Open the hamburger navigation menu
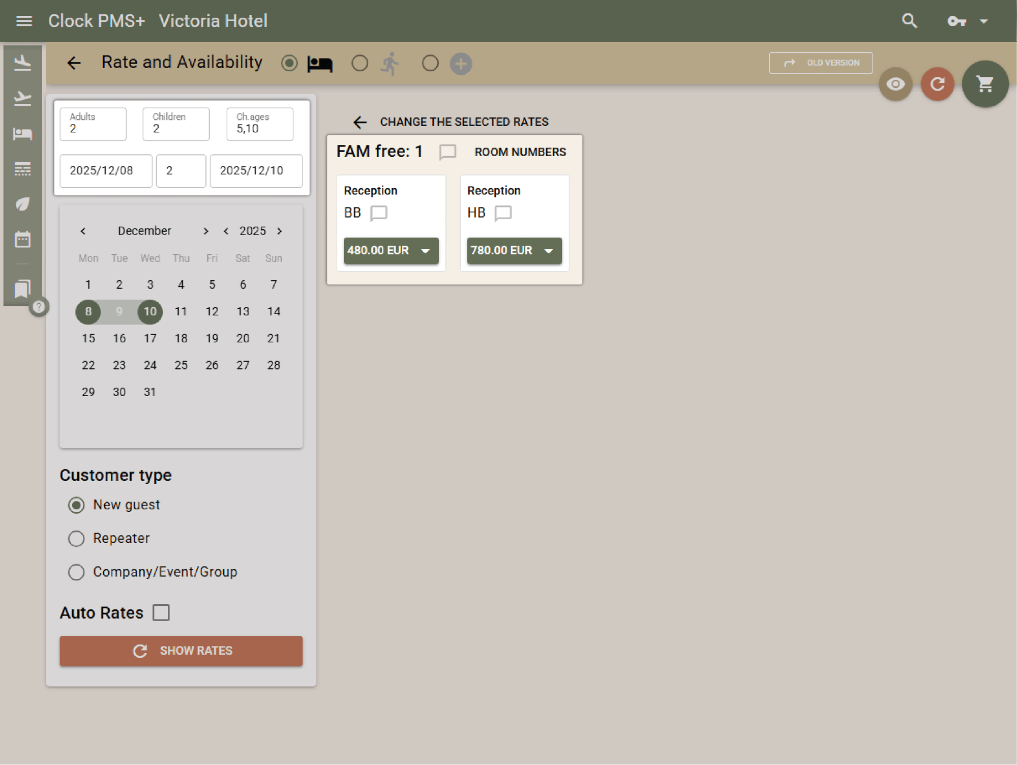 coord(24,21)
